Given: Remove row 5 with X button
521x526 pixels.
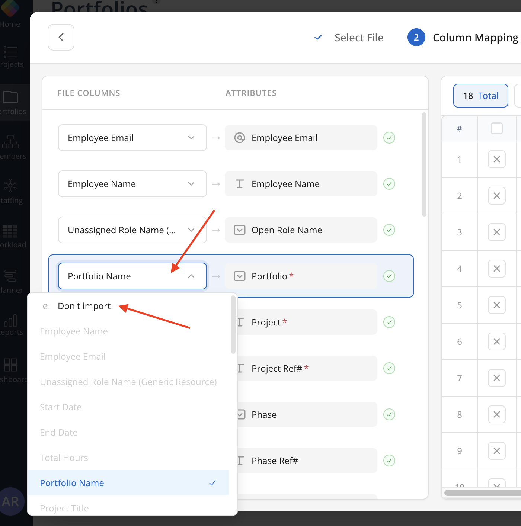Looking at the screenshot, I should click(x=497, y=305).
